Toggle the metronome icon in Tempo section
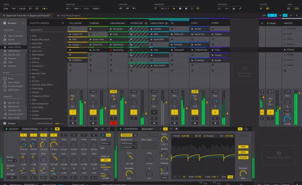Screen dimensions: 302x185 point(44,9)
